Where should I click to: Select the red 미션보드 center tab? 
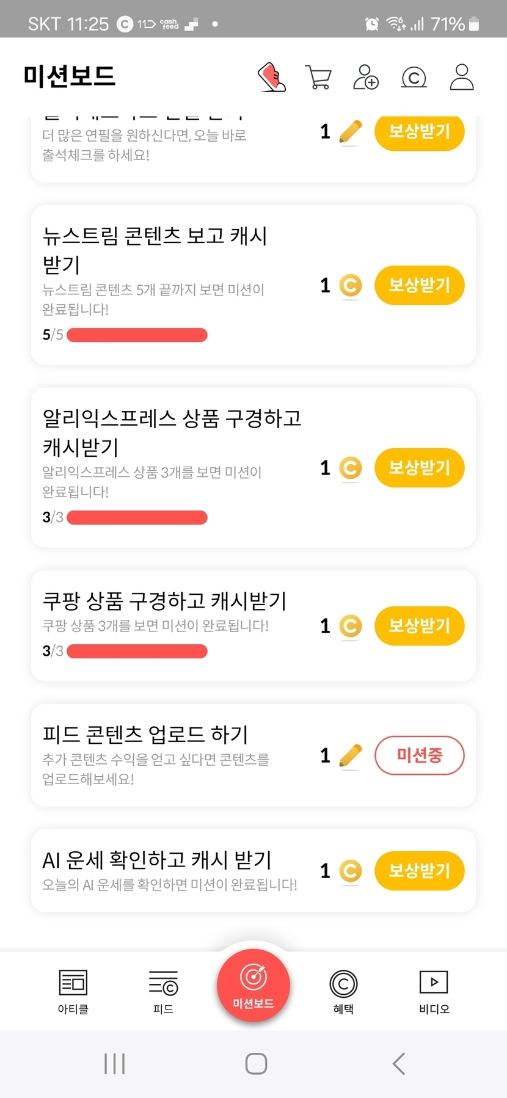coord(253,985)
